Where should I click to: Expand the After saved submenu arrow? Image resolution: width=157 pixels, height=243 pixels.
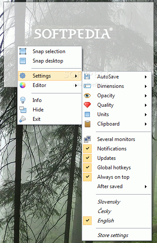(x=146, y=186)
